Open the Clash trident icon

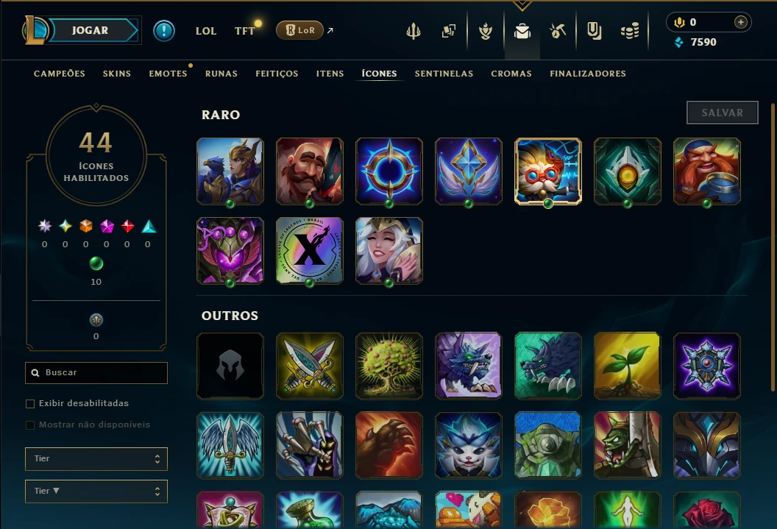tap(414, 31)
